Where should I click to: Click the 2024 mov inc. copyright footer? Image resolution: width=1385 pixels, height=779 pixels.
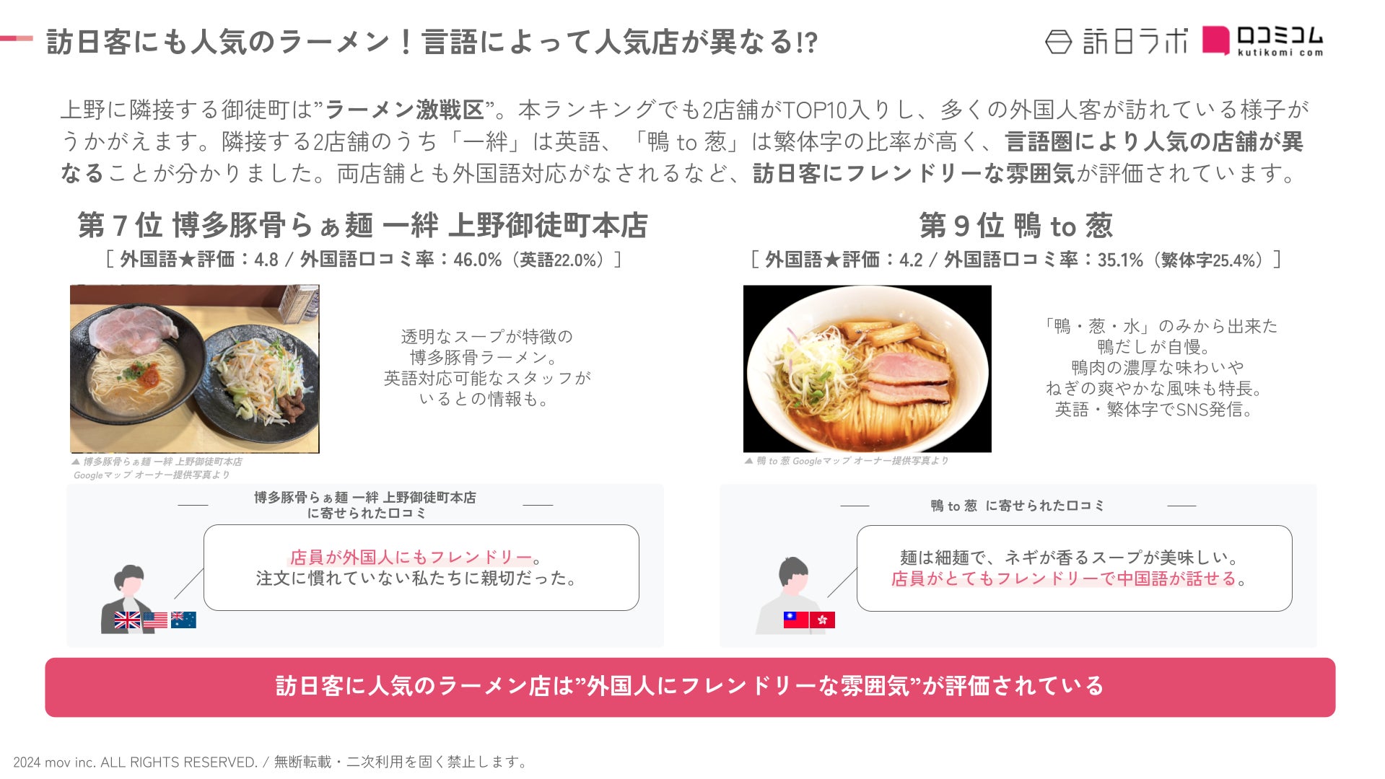tap(271, 762)
